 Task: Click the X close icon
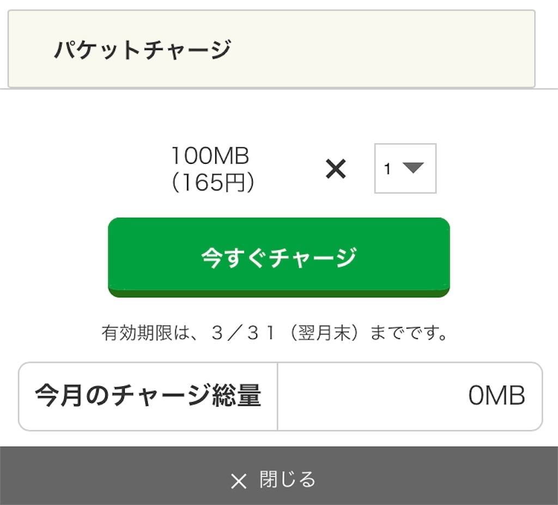click(x=238, y=481)
